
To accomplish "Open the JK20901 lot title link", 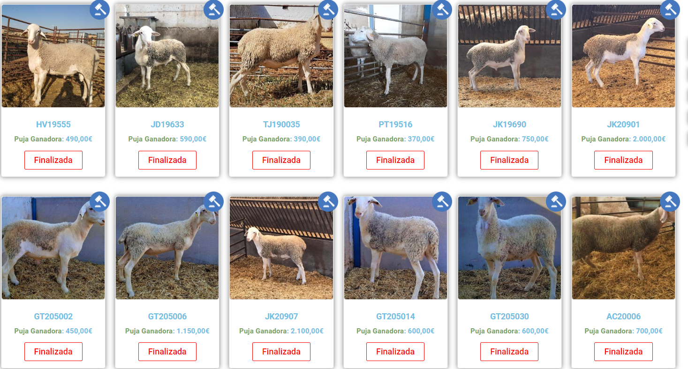I will pos(623,125).
